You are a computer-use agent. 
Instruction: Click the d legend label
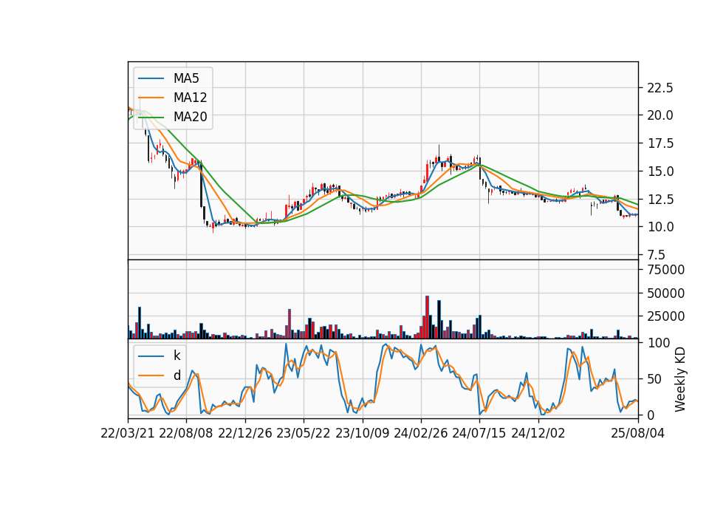click(177, 375)
